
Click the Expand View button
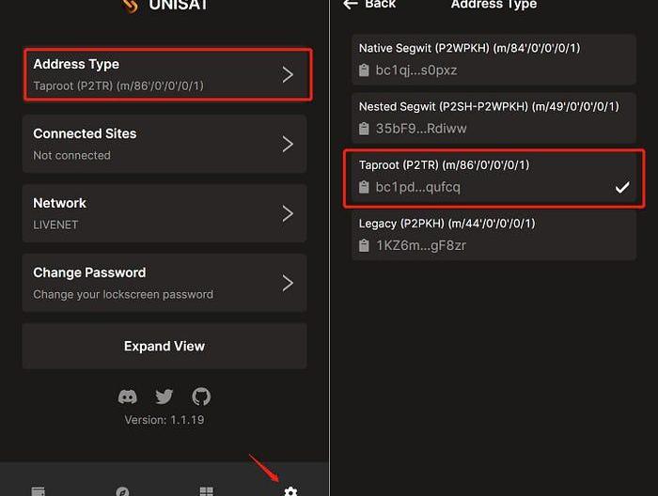[x=164, y=346]
